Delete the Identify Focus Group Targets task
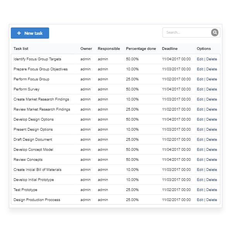This screenshot has height=232, width=232. 212,59
